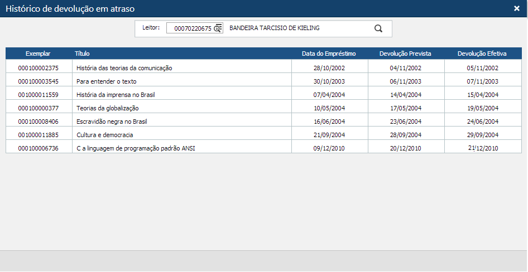Sort by Exemplar column header
Image resolution: width=528 pixels, height=272 pixels.
[38, 54]
